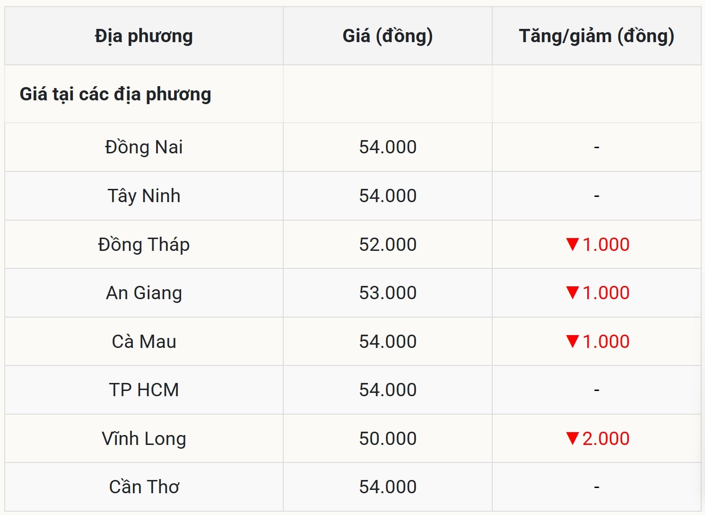
Task: Select the Tăng/giảm (đồng) column header
Action: point(596,36)
